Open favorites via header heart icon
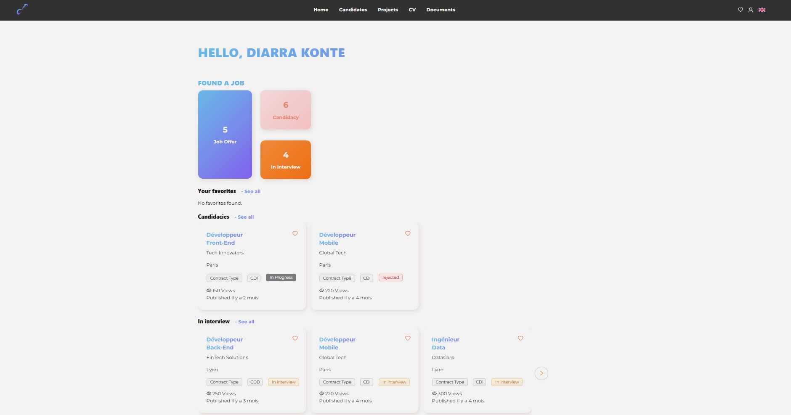791x415 pixels. coord(740,10)
